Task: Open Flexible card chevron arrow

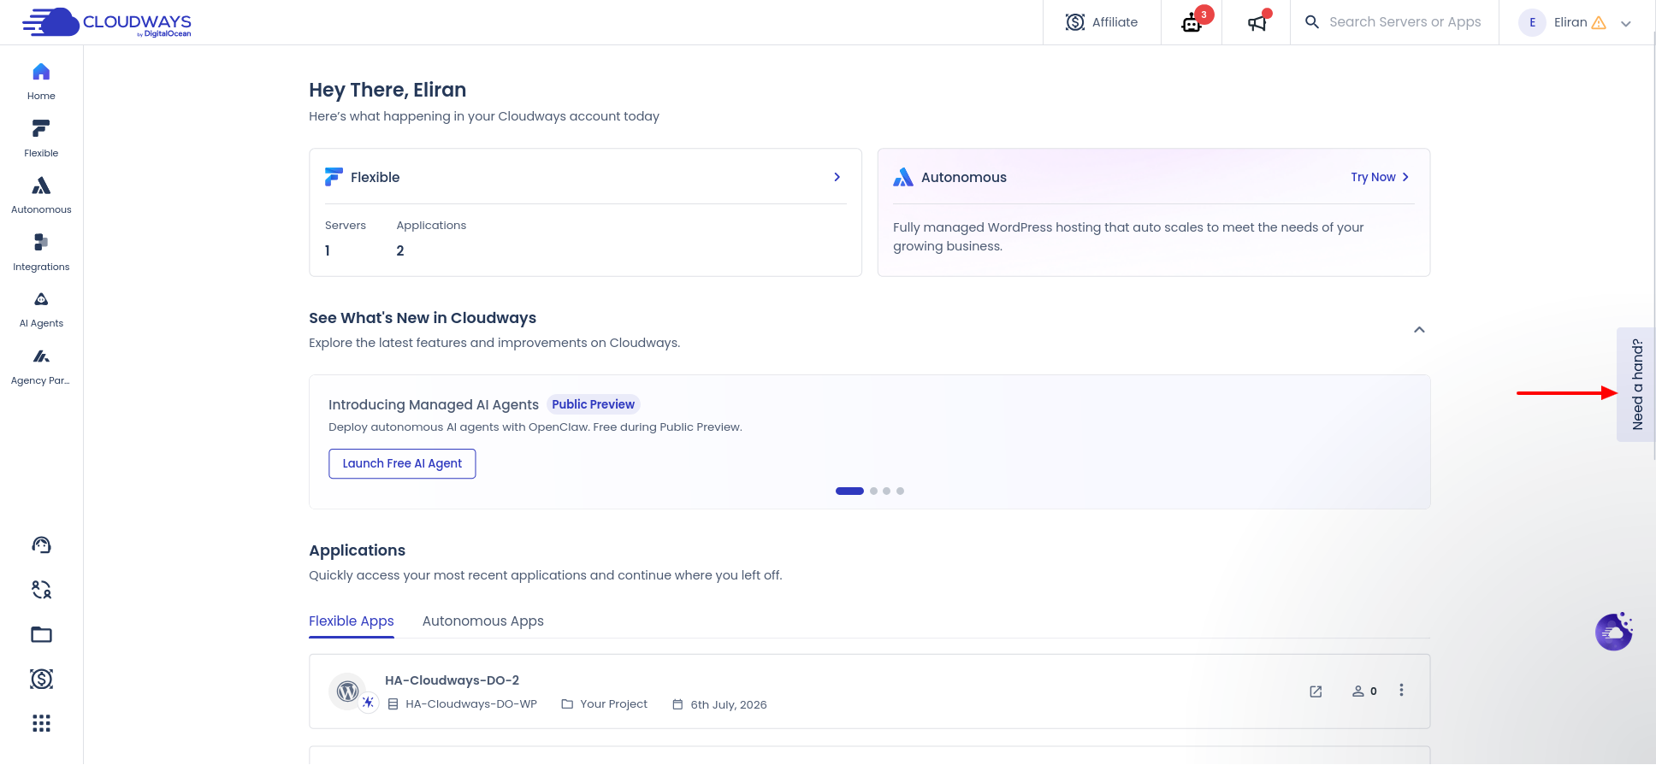Action: pyautogui.click(x=837, y=177)
